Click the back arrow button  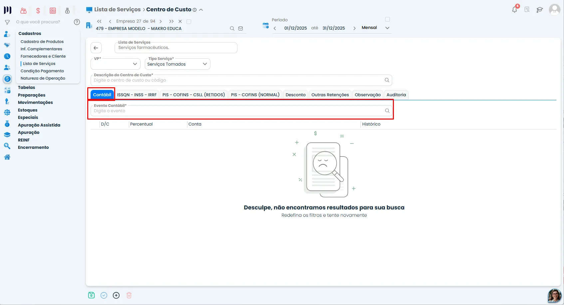96,48
